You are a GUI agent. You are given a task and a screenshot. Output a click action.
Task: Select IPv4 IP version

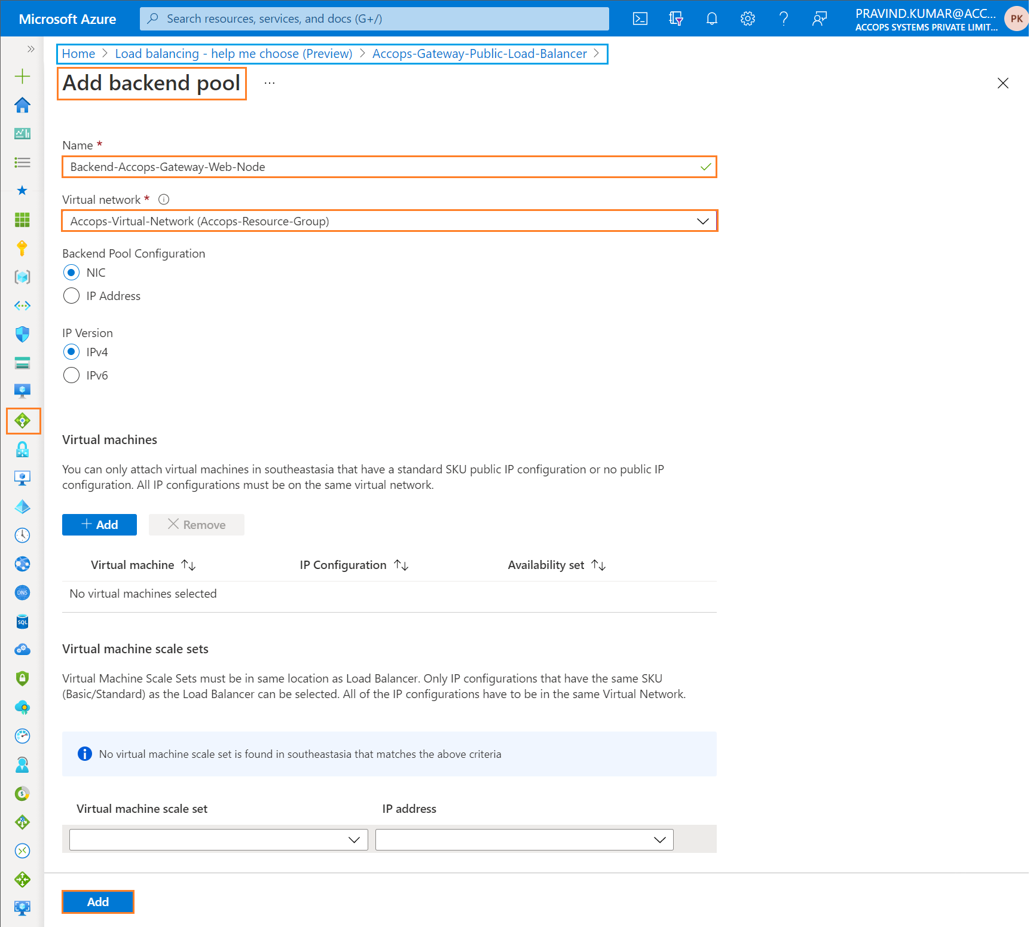point(71,352)
